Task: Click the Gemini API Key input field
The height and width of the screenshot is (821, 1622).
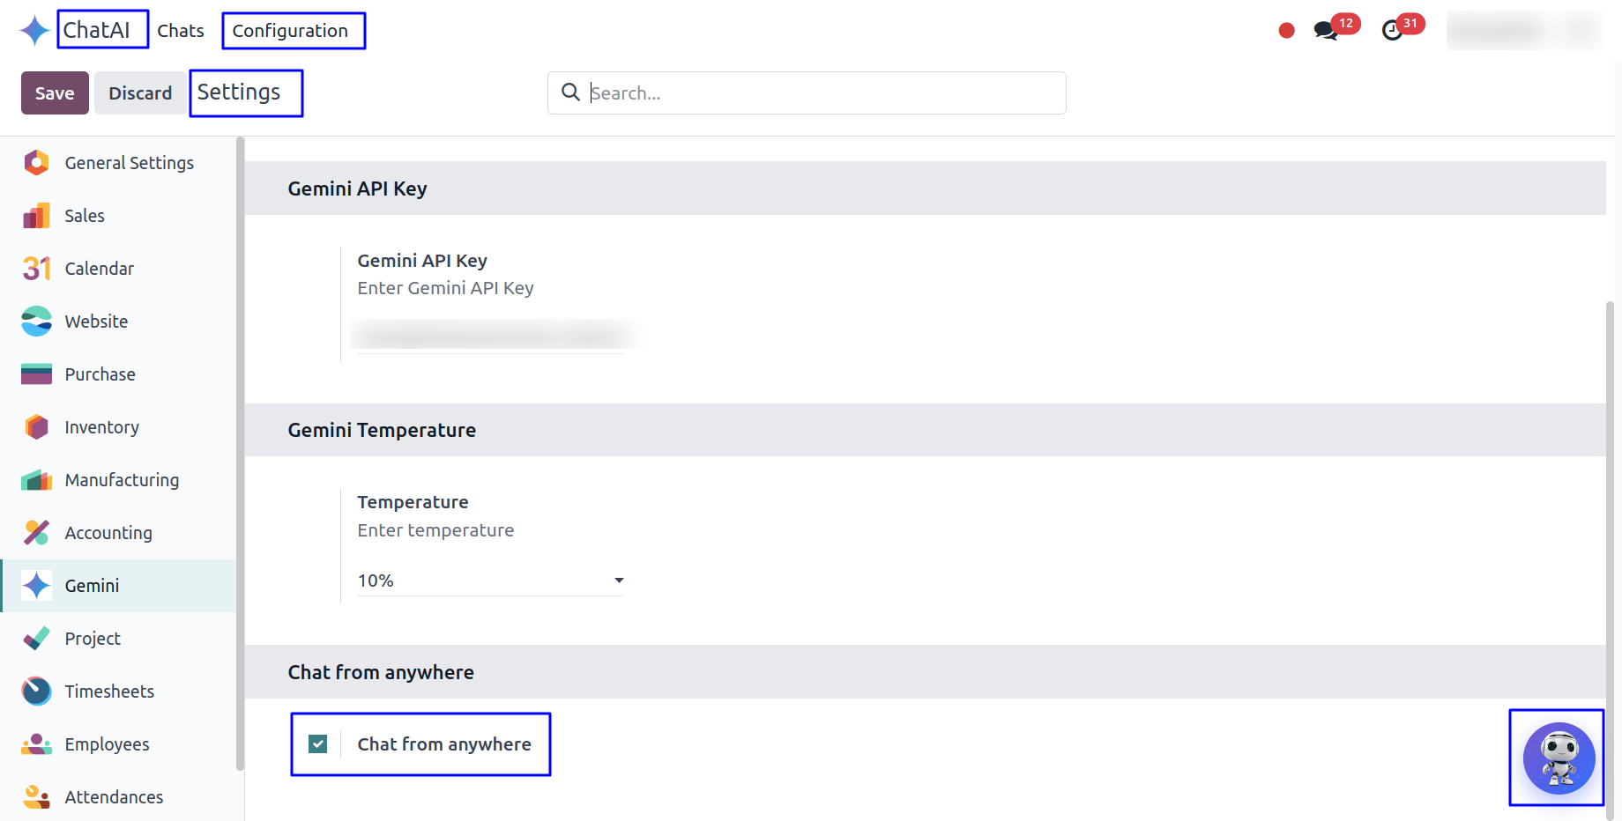Action: 490,336
